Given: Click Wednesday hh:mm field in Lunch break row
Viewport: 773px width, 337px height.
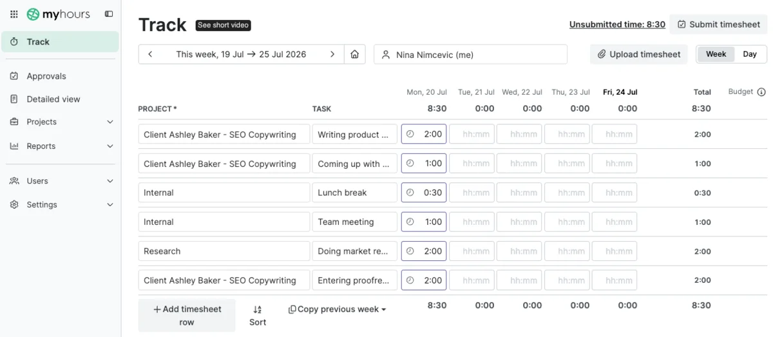Looking at the screenshot, I should point(519,193).
